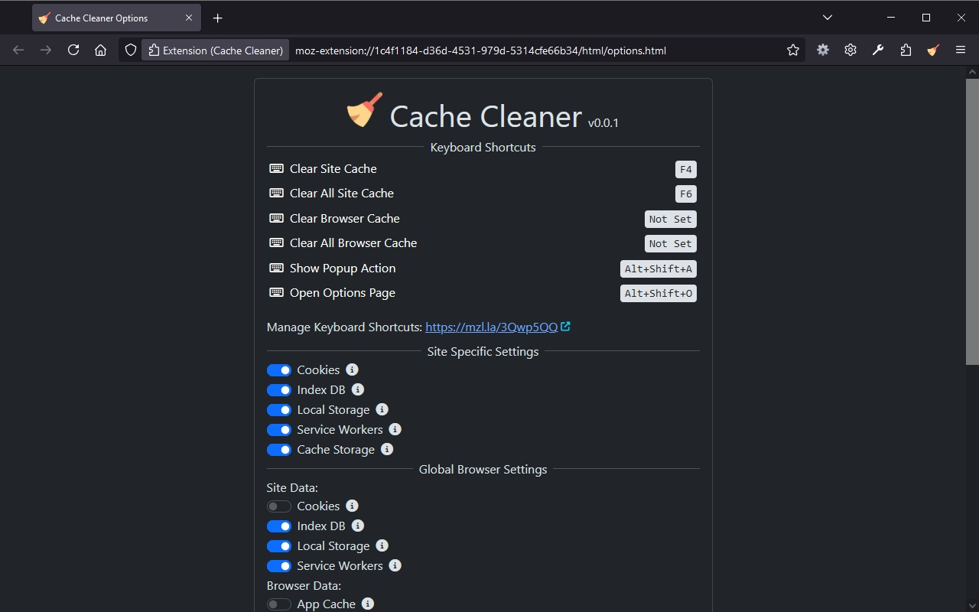Click the F6 shortcut key badge

[686, 194]
